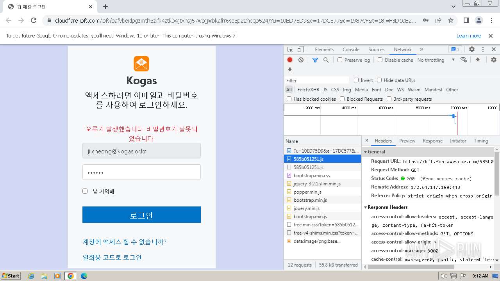This screenshot has height=281, width=500.
Task: Export HAR with the download icon
Action: [x=290, y=70]
